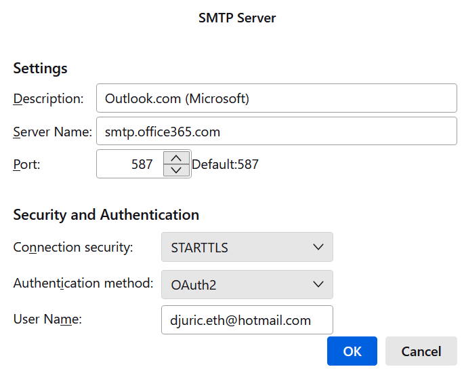464x369 pixels.
Task: Expand the Authentication method OAuth2 dropdown
Action: pos(247,285)
